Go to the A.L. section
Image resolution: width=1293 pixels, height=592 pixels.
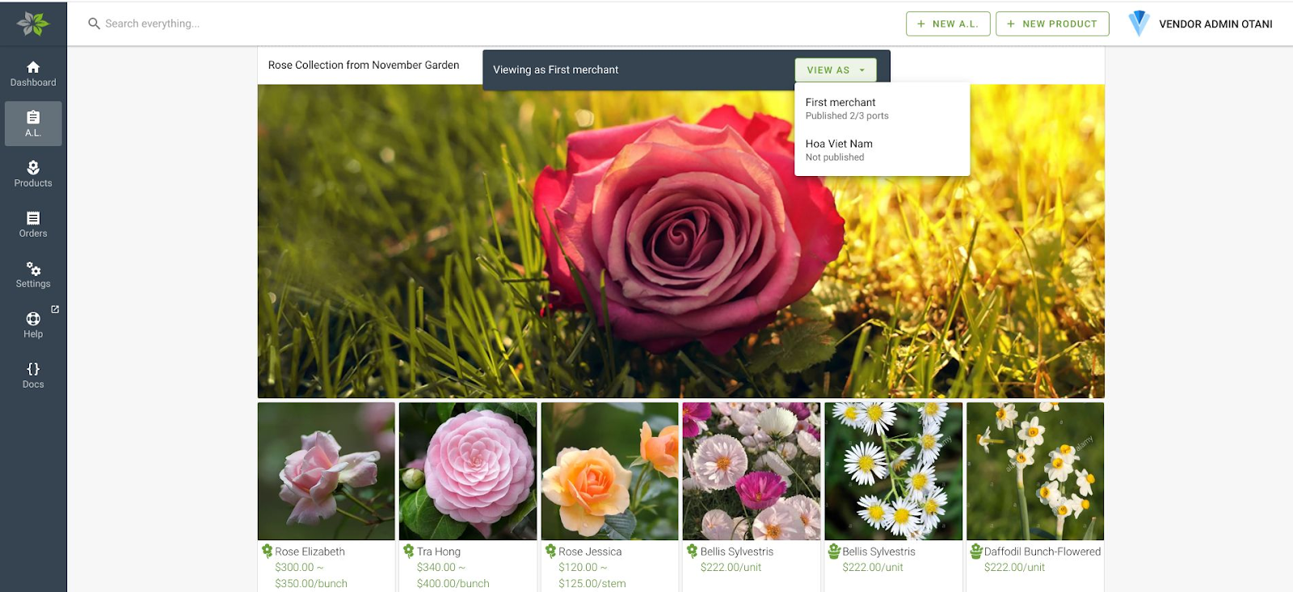pyautogui.click(x=33, y=124)
